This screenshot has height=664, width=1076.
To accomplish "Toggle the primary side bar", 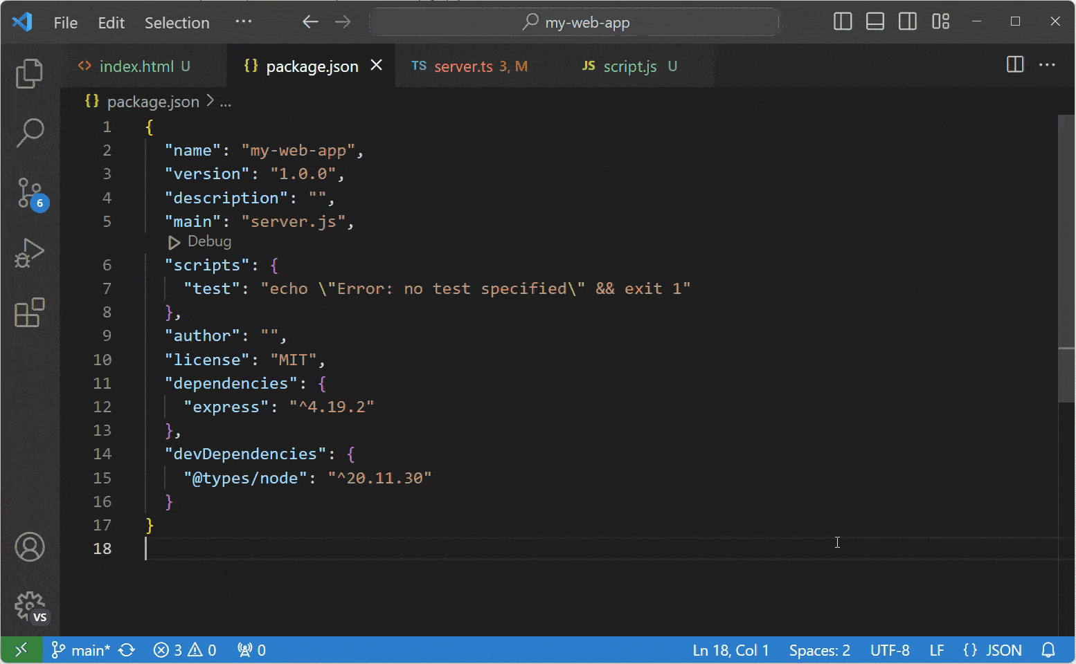I will tap(843, 22).
